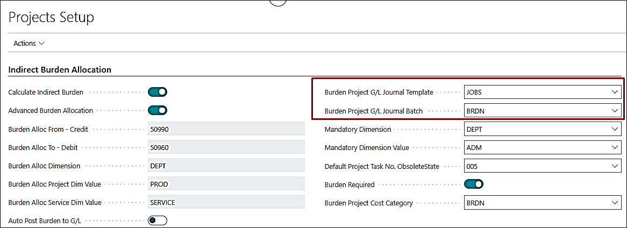Open the Actions menu
627x228 pixels.
coord(28,43)
